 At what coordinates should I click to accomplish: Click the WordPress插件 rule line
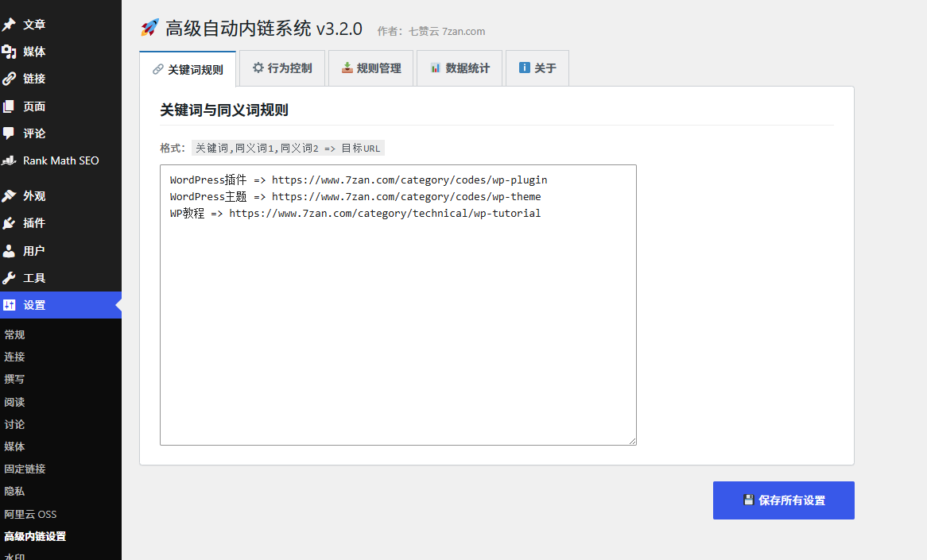[x=359, y=180]
